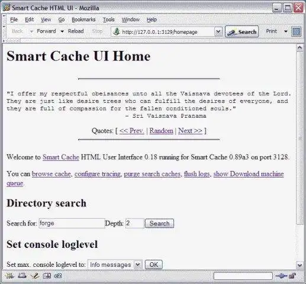Click the Stop loading button
This screenshot has height=284, width=306.
coord(97,31)
